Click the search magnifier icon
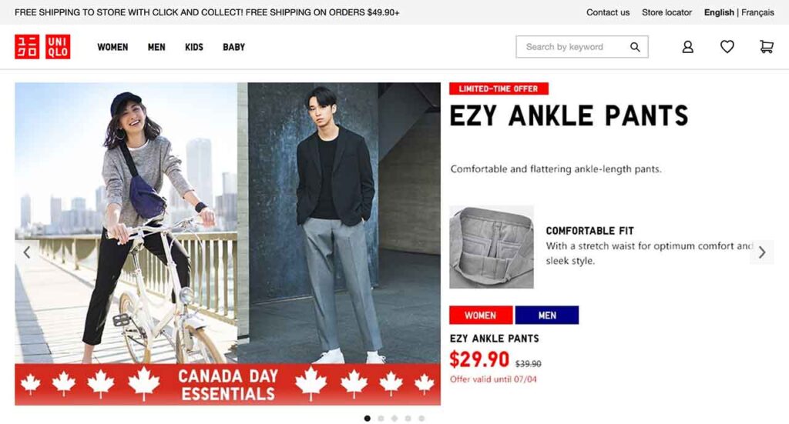 click(635, 47)
